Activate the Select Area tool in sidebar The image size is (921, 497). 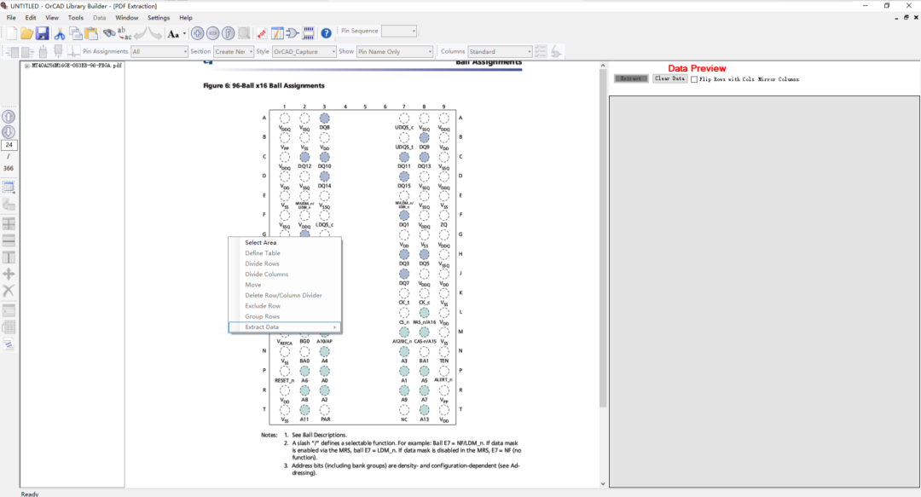coord(9,188)
